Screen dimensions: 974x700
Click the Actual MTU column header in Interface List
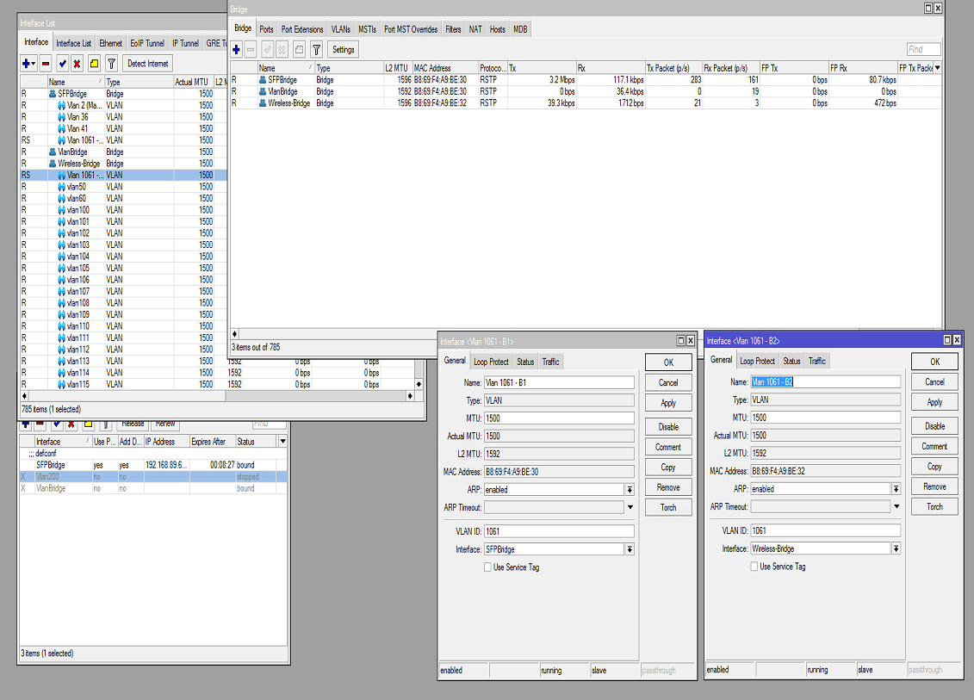point(193,82)
